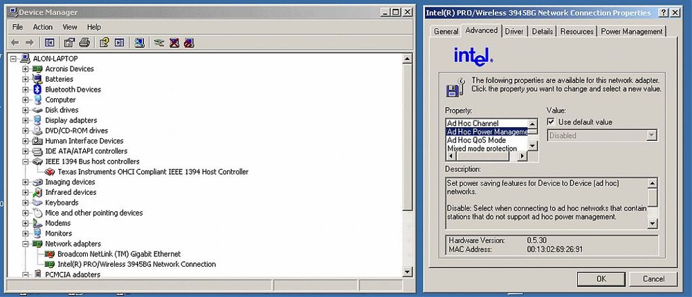Toggle the Show/Hide Console Tree toolbar icon
The image size is (692, 297).
click(x=49, y=43)
